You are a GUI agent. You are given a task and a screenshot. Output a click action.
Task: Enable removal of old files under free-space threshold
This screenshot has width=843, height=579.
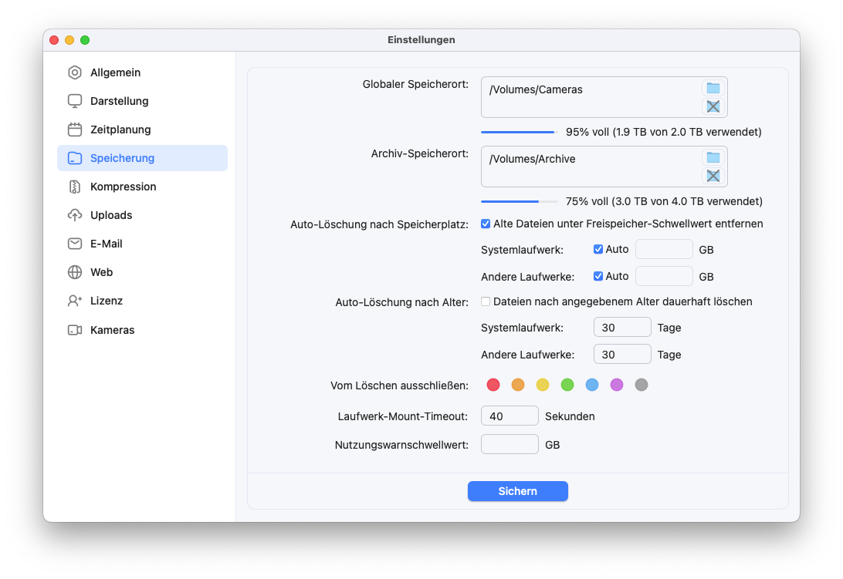486,224
